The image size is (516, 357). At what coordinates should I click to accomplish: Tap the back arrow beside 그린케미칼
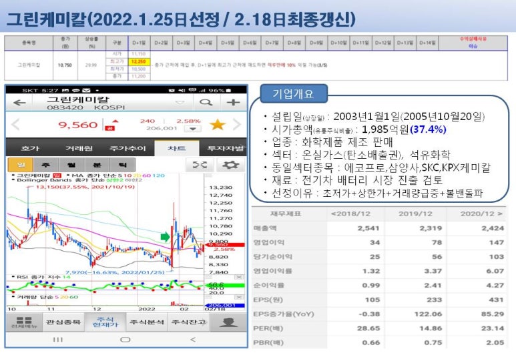[x=19, y=103]
